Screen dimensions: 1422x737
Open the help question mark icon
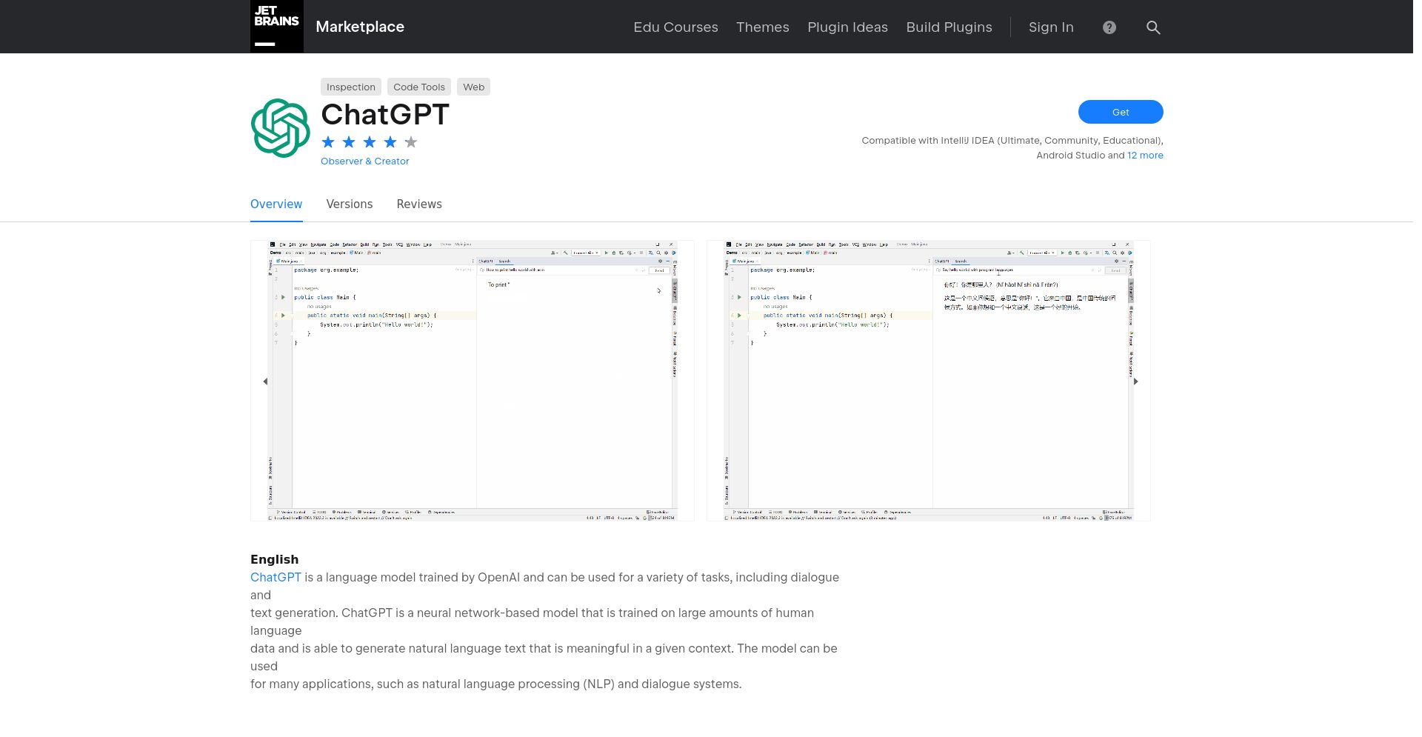coord(1109,27)
